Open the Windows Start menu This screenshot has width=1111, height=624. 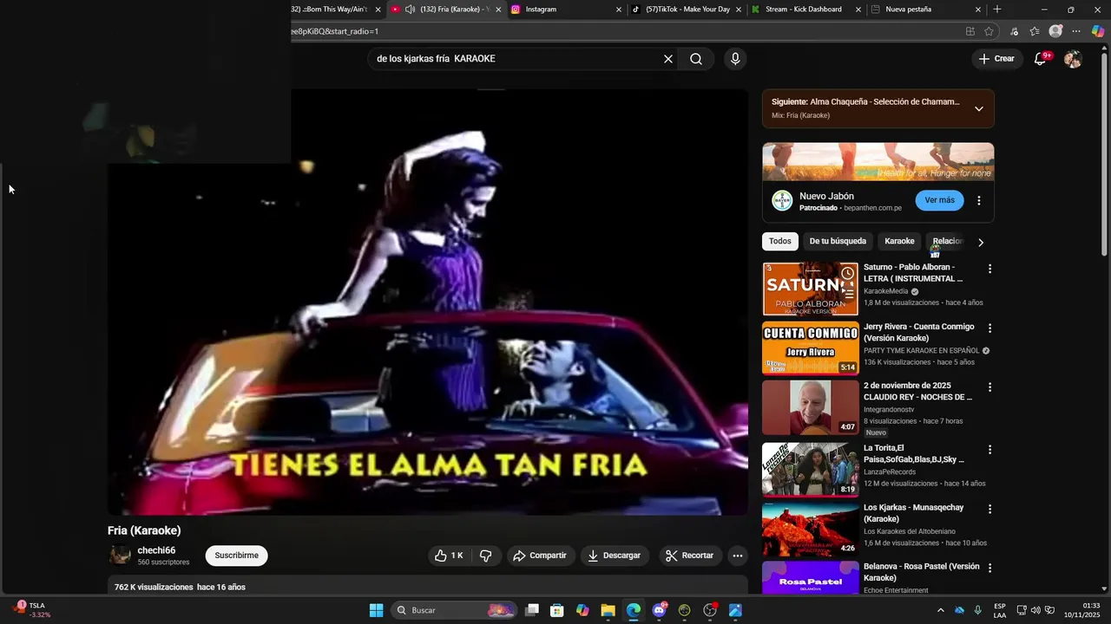[x=376, y=610]
